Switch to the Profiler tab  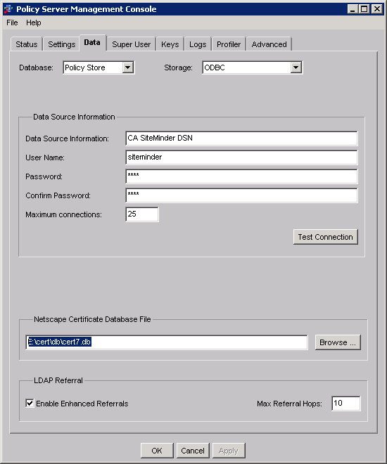(229, 44)
